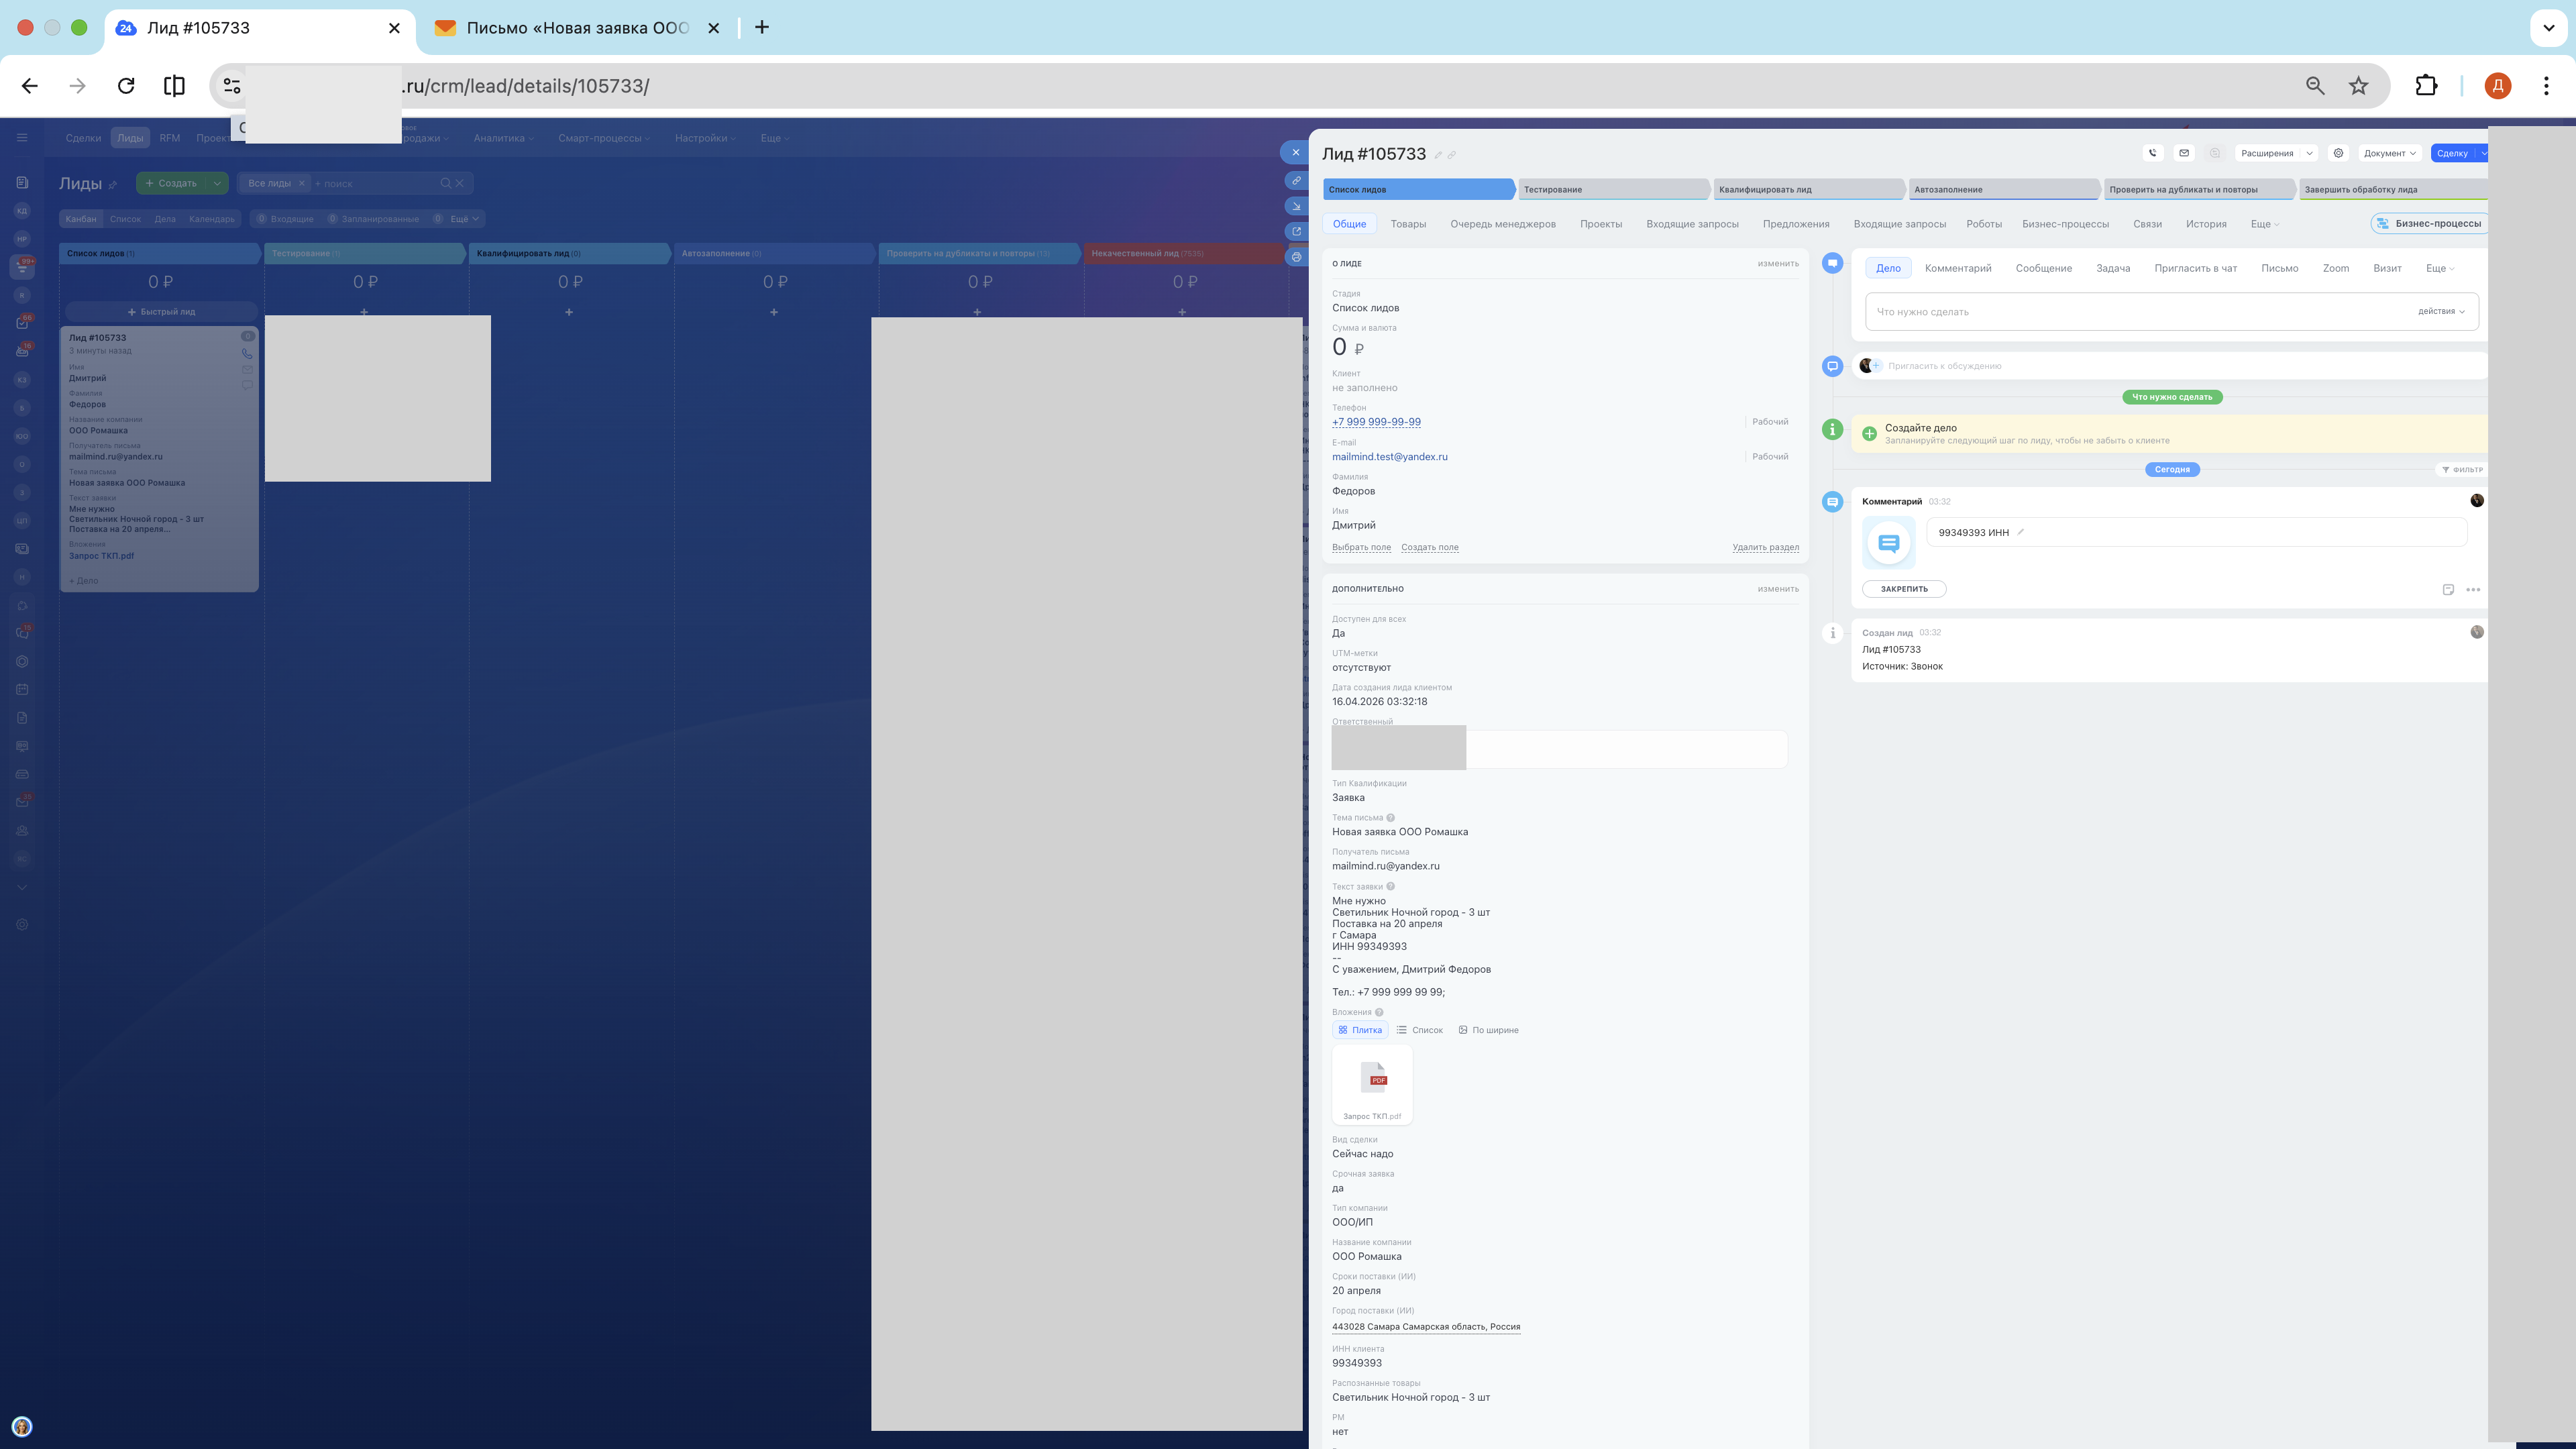Image resolution: width=2576 pixels, height=1449 pixels.
Task: Open three-dots menu on the comment entry
Action: tap(2473, 590)
